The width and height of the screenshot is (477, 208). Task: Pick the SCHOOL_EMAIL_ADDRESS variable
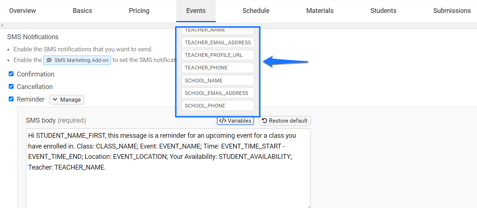click(x=218, y=93)
